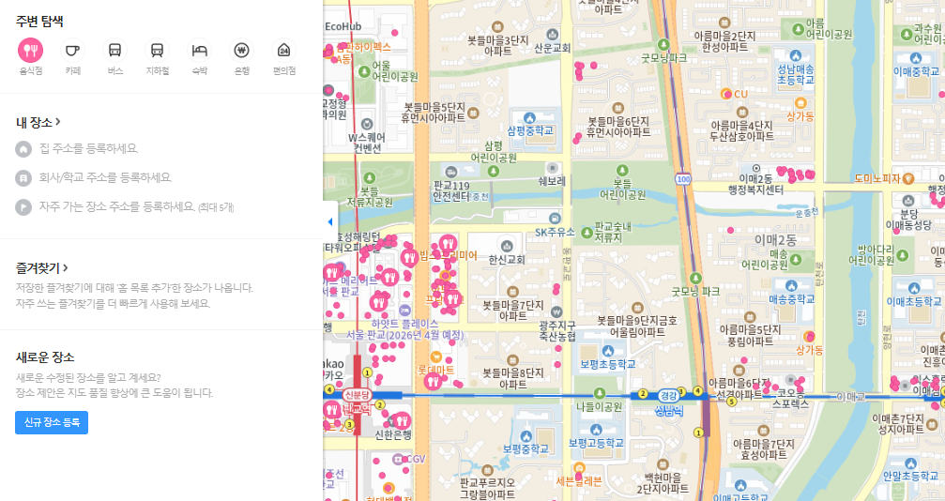Select the 카페 cafe category icon
945x501 pixels.
click(x=72, y=51)
